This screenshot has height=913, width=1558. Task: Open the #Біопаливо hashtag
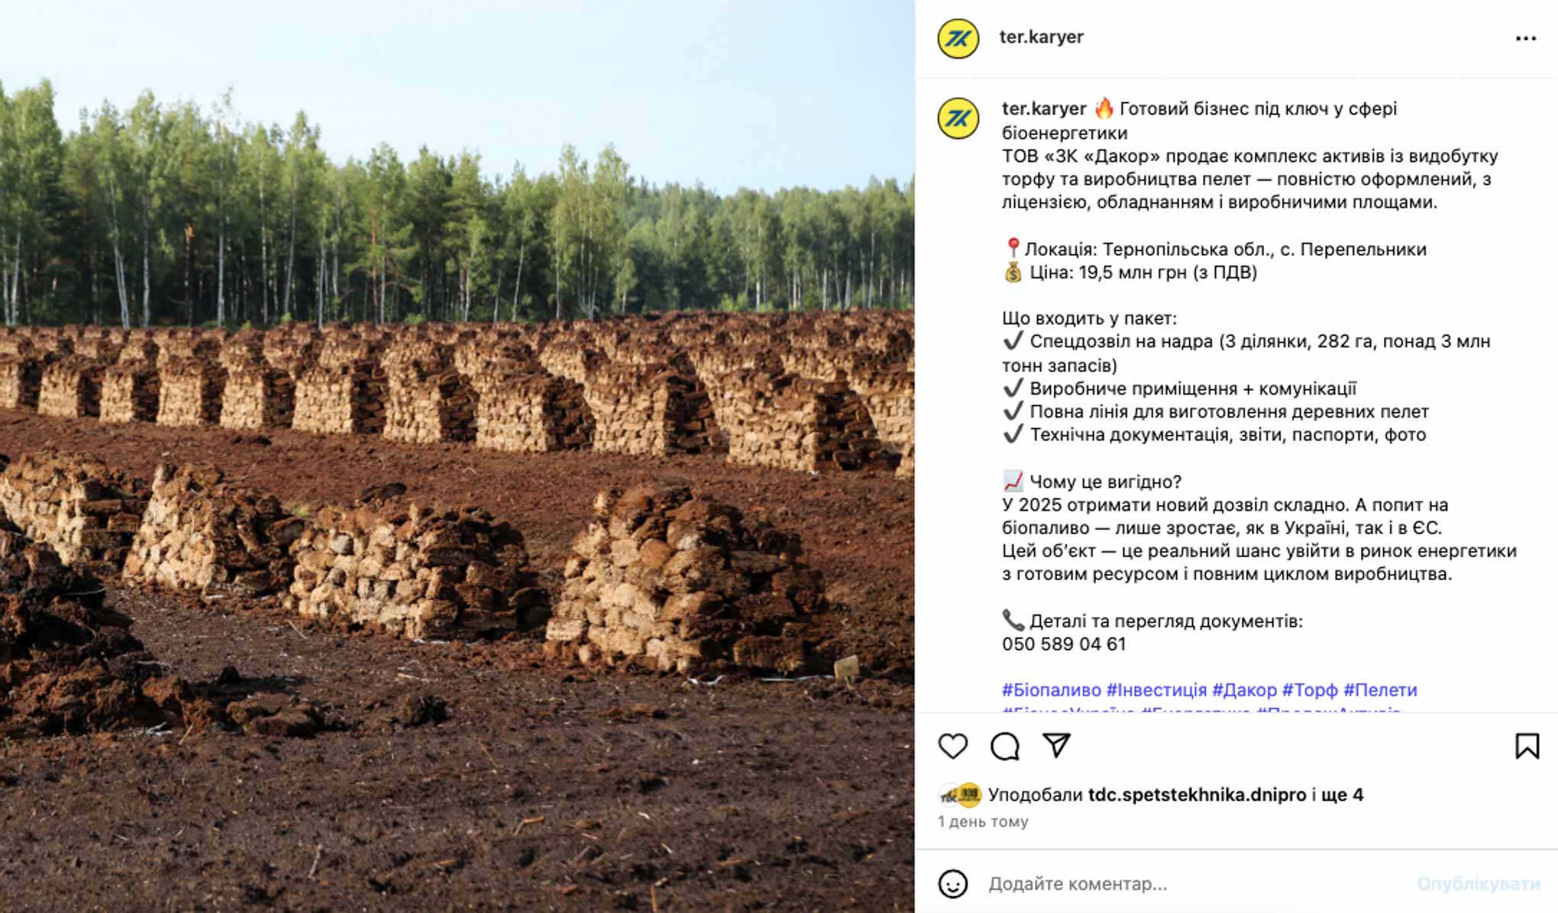pyautogui.click(x=1051, y=690)
